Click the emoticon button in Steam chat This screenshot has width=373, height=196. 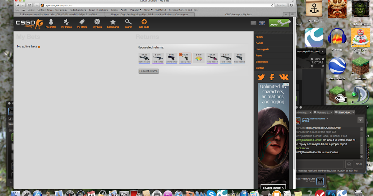point(349,164)
